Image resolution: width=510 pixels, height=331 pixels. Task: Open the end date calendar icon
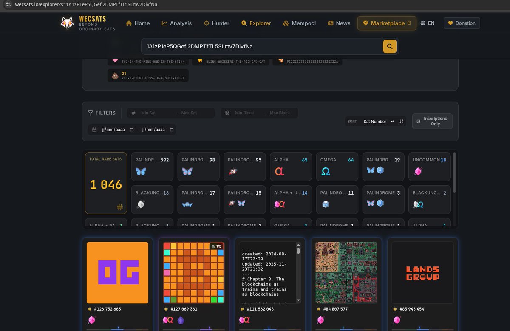click(172, 130)
